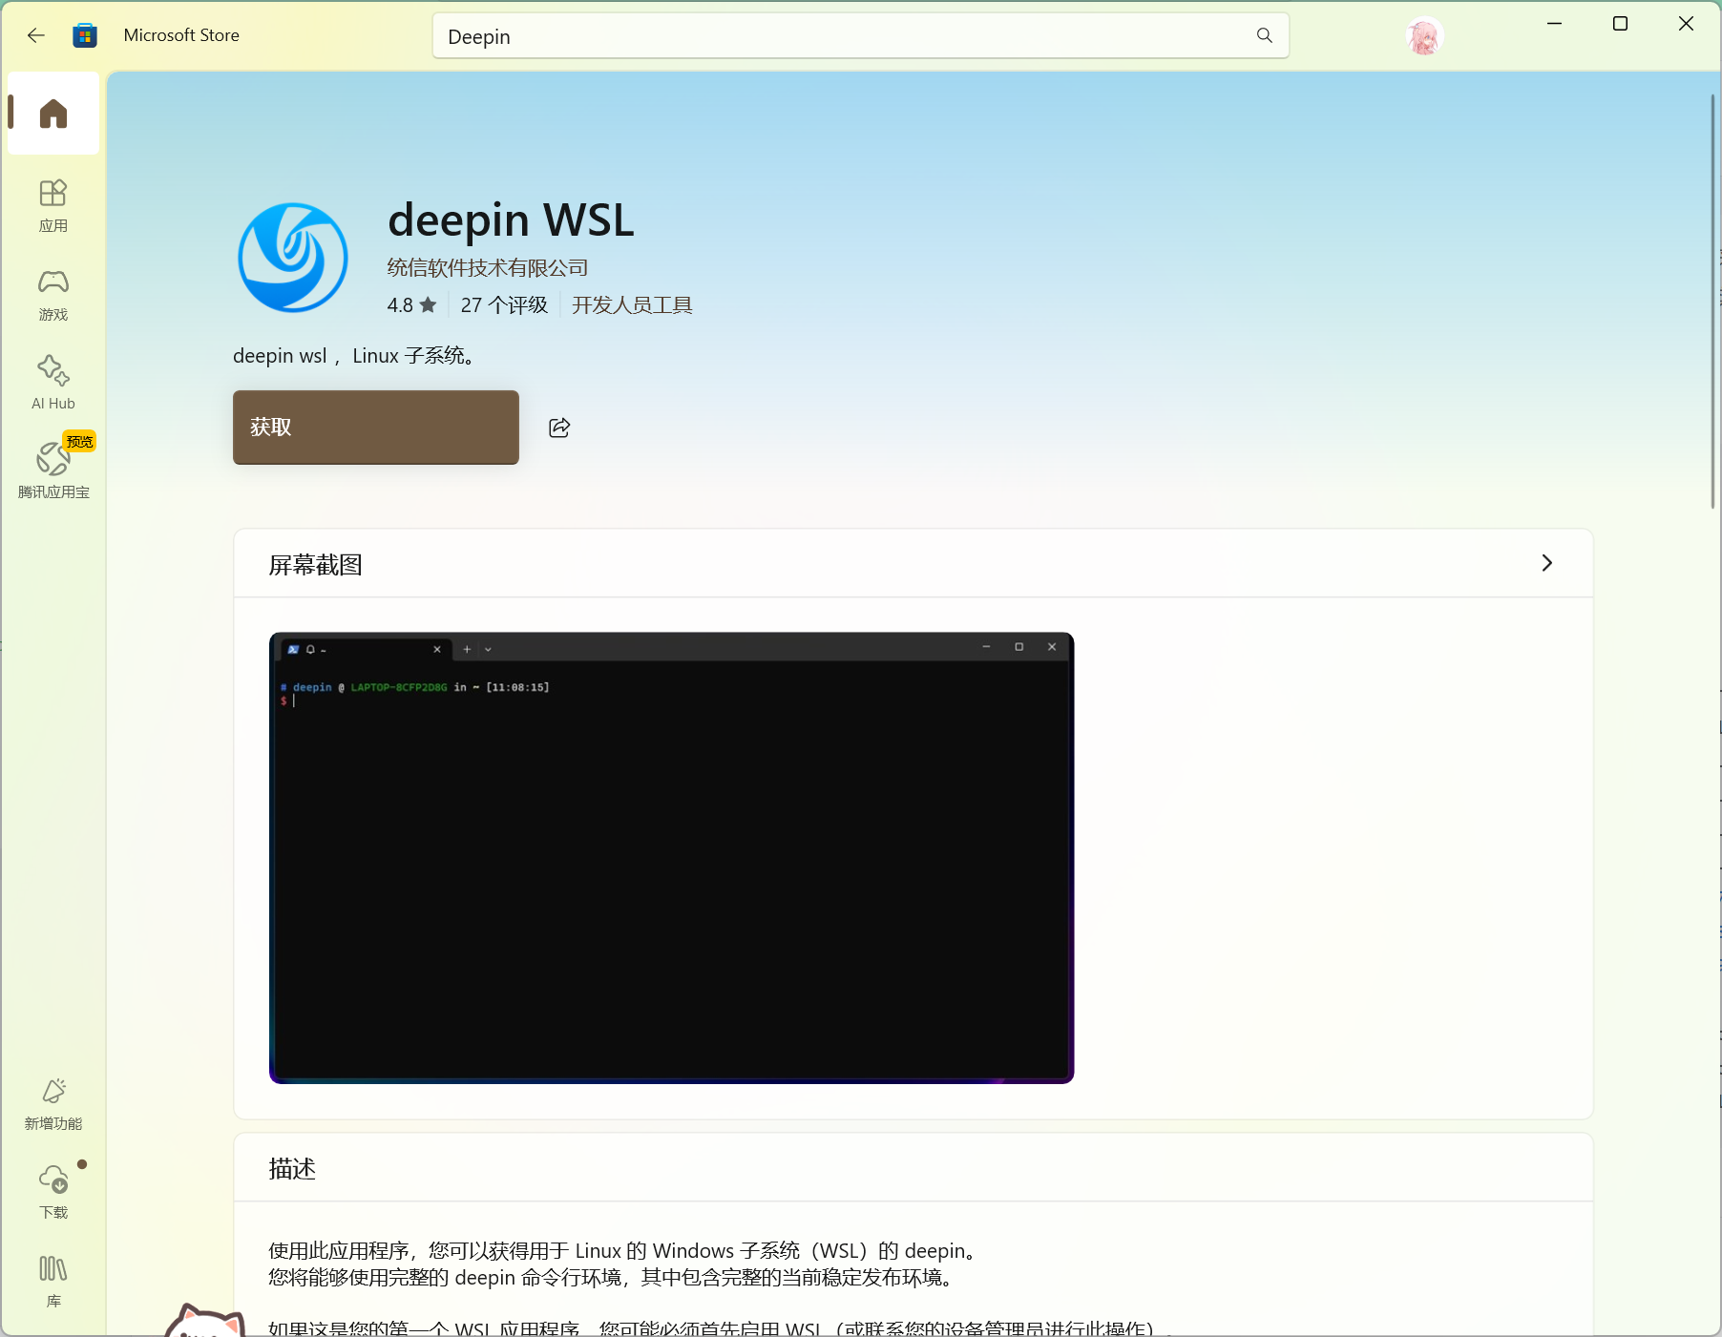Viewport: 1722px width, 1337px height.
Task: Click the 获取 (Get) button
Action: click(376, 428)
